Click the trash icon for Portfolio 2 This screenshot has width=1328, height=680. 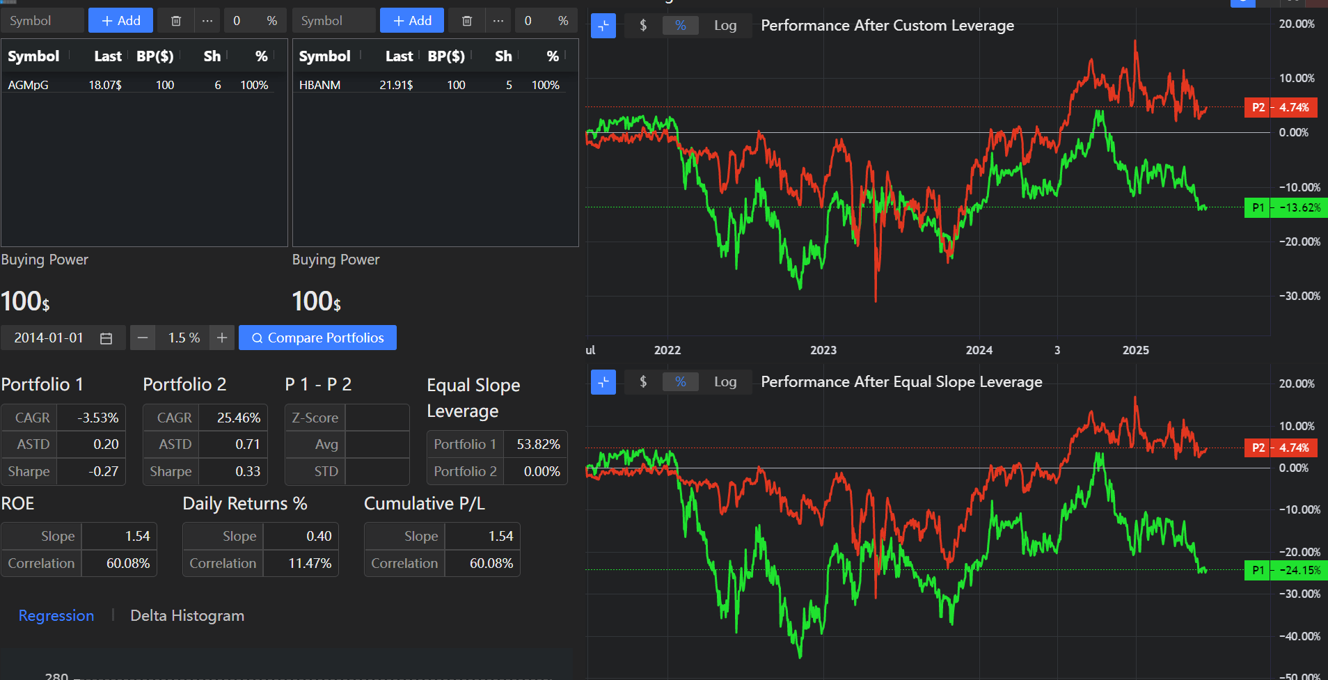coord(466,20)
